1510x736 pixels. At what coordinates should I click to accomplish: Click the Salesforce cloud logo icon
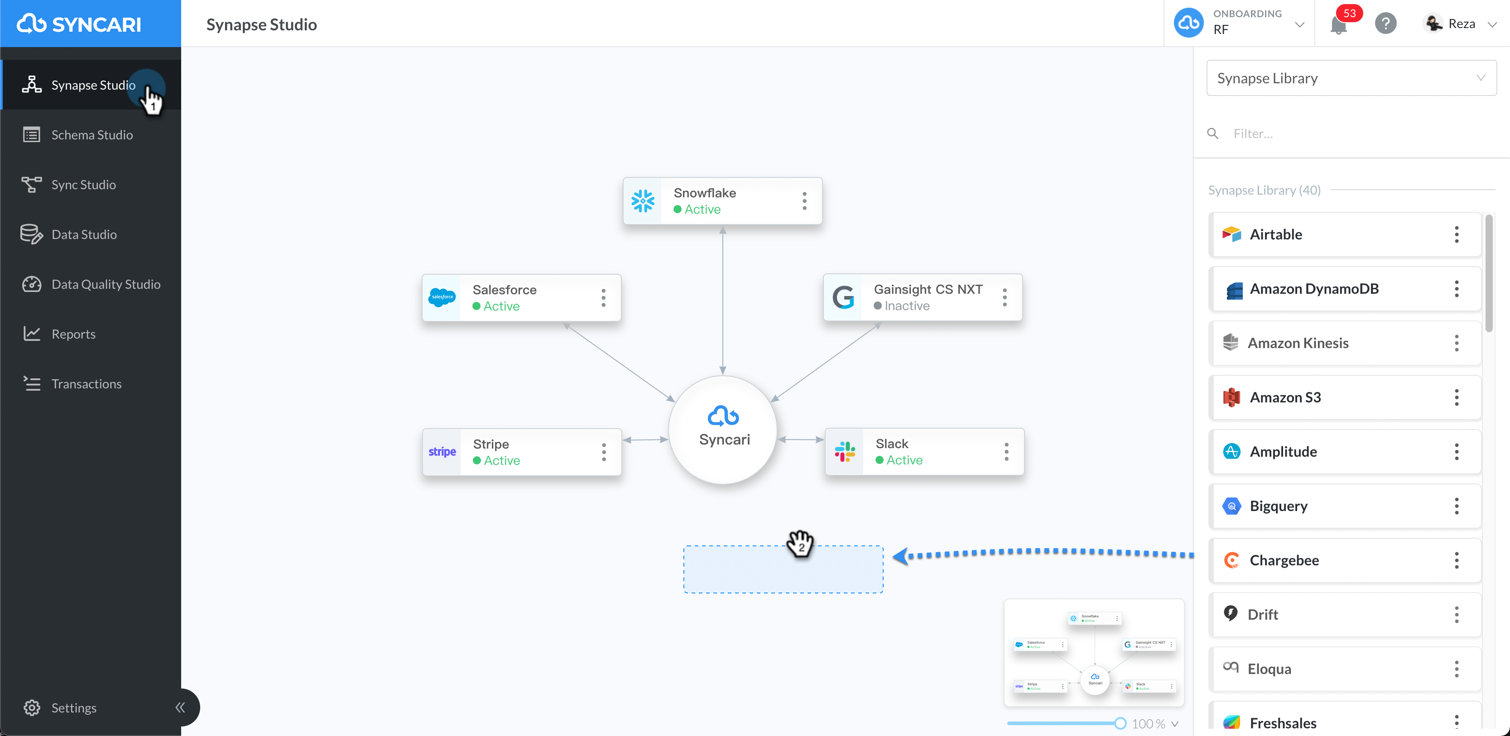click(x=442, y=297)
